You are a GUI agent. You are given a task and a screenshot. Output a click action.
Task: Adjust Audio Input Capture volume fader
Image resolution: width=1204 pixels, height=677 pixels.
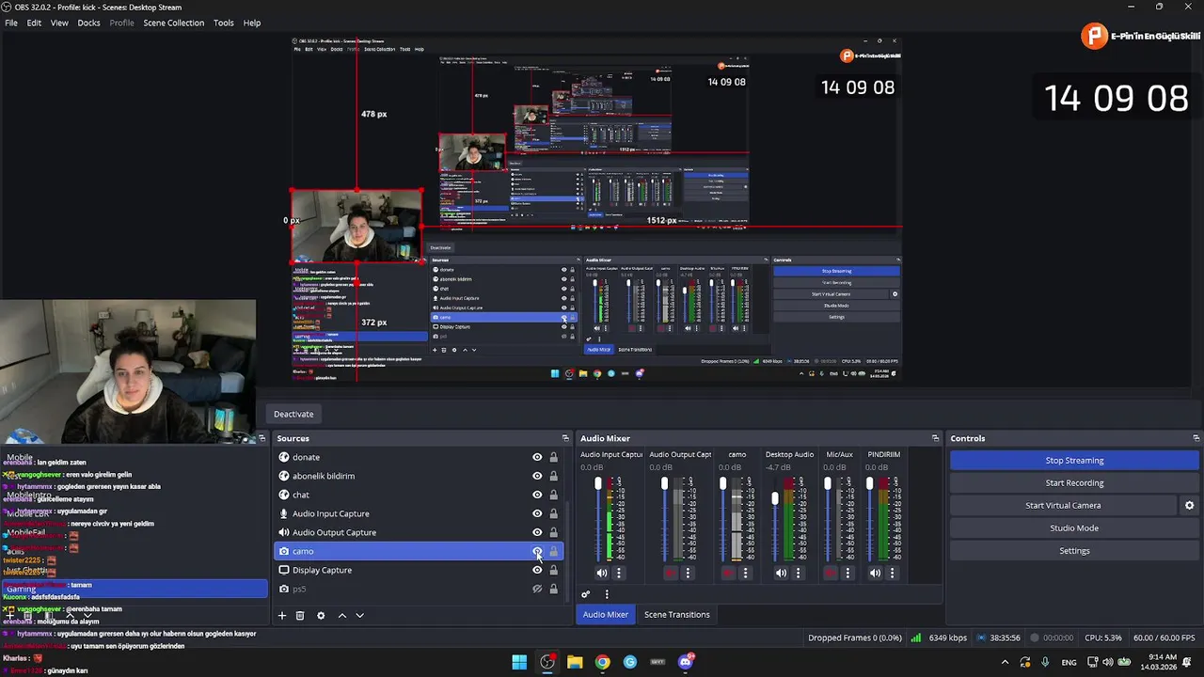(x=598, y=483)
